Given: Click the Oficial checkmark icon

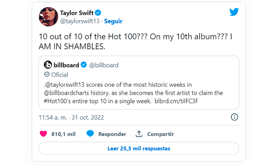Looking at the screenshot, I should [47, 74].
